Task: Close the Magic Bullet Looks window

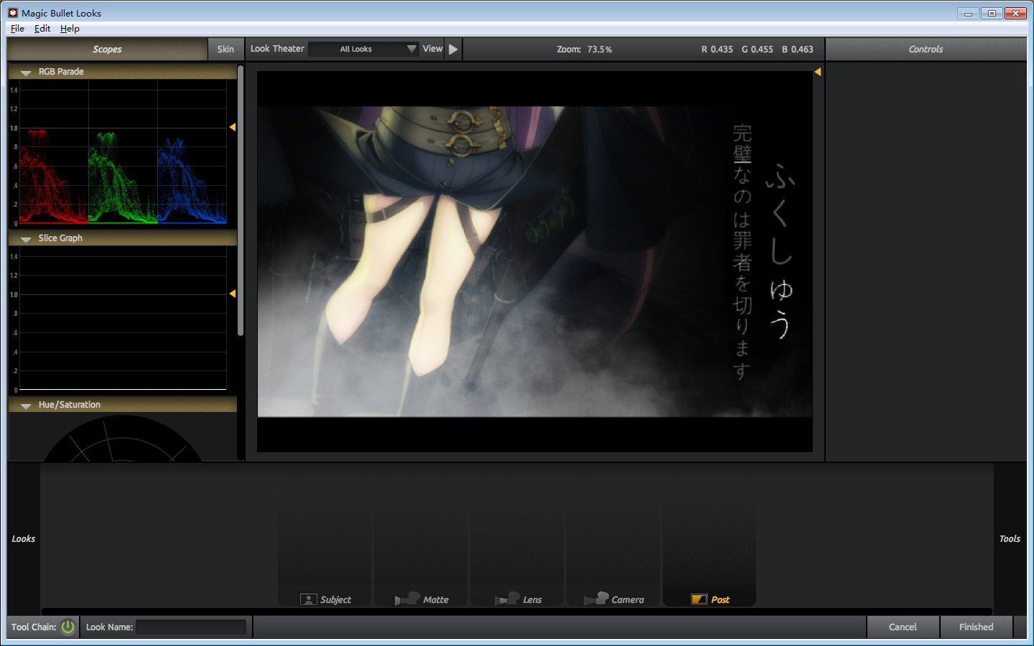Action: [1015, 13]
